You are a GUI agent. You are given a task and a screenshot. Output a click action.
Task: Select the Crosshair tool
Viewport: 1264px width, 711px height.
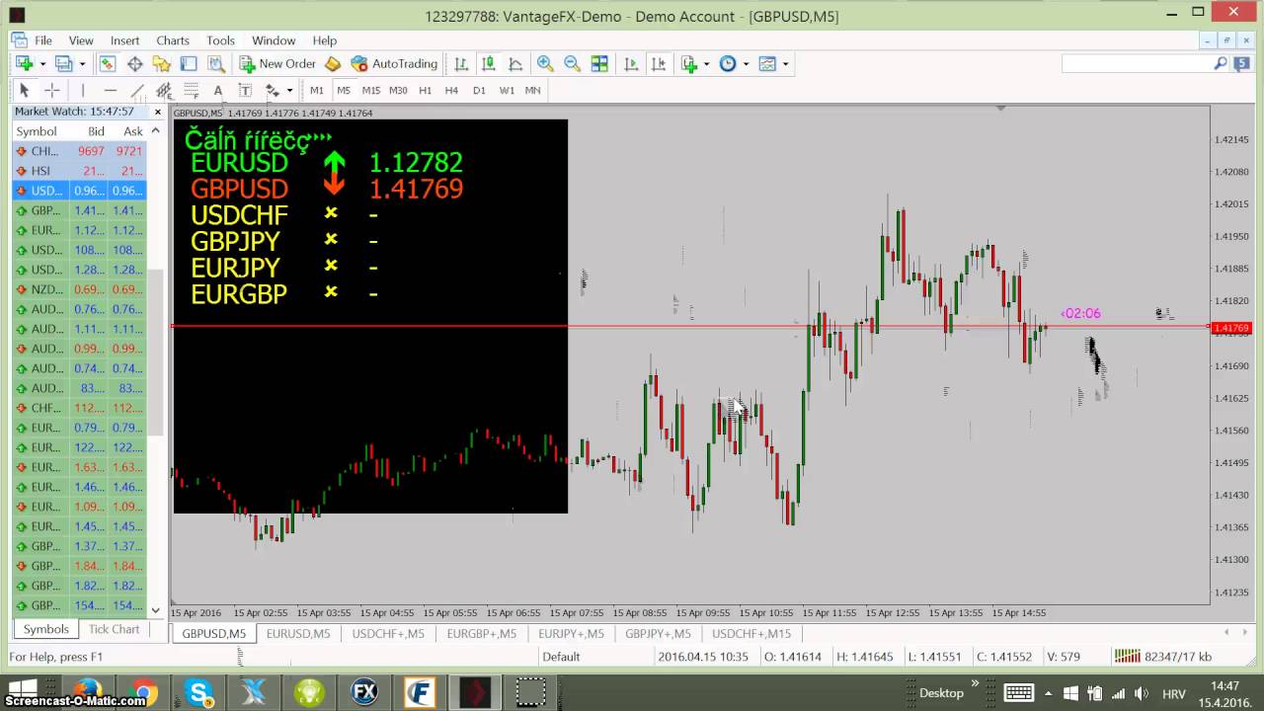[x=51, y=90]
